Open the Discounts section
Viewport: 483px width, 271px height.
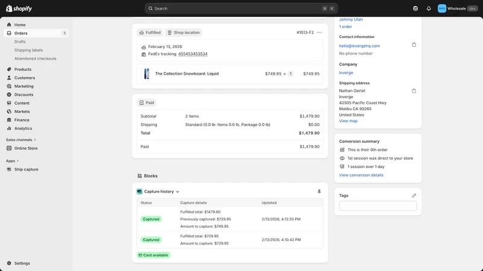pyautogui.click(x=36, y=95)
